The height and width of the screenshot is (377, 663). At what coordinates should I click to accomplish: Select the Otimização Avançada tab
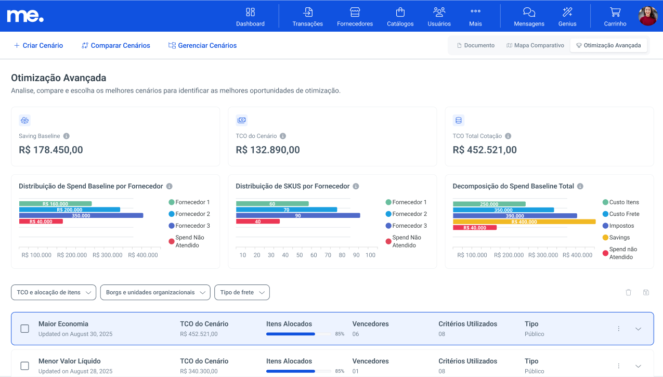(x=608, y=46)
